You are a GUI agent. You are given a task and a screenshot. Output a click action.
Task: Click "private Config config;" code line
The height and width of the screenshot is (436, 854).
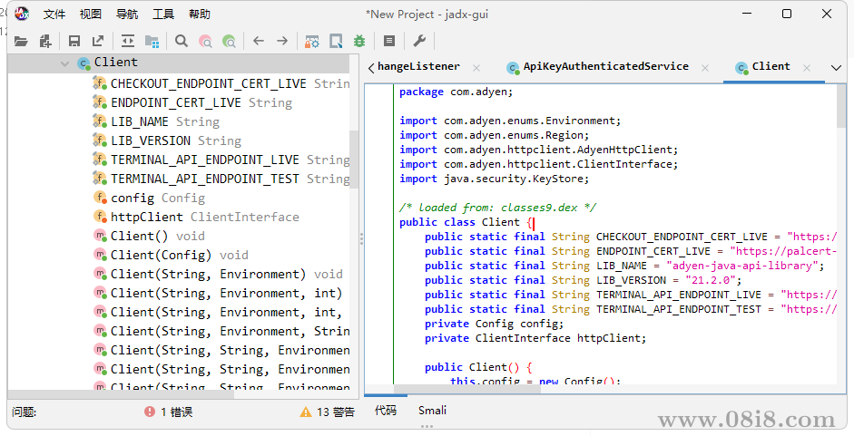pos(494,324)
